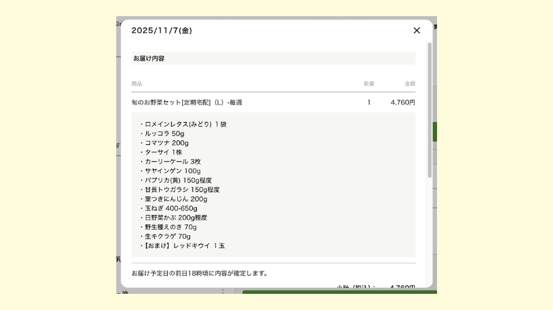Click the パプリカ(黄) 150g程度 list item
Viewport: 553px width, 310px height.
175,181
